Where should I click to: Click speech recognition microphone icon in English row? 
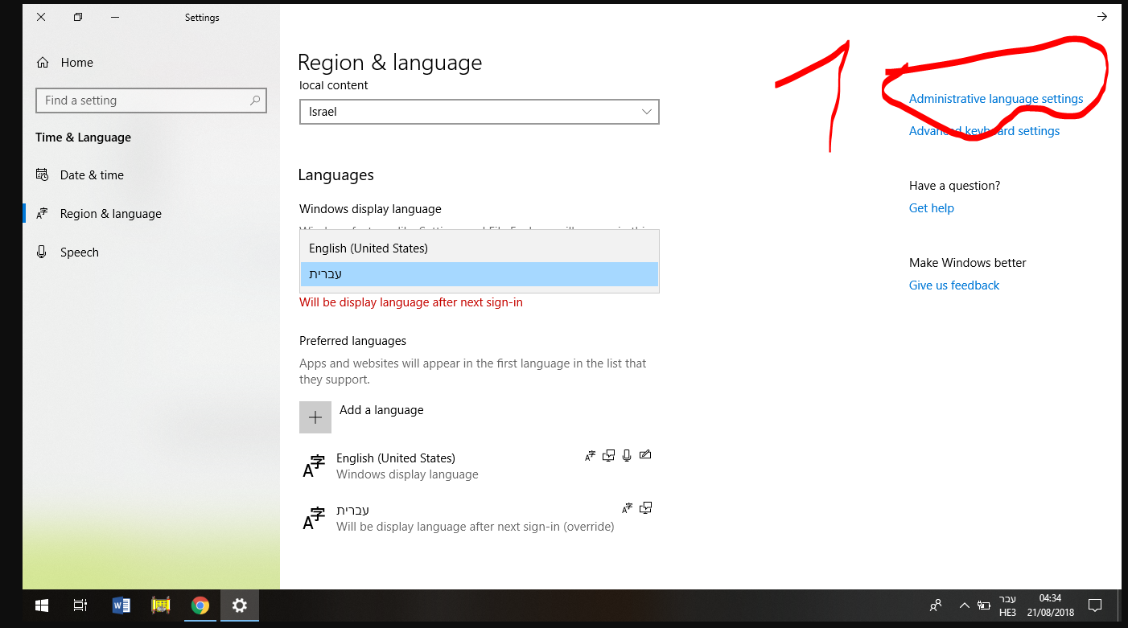(627, 456)
